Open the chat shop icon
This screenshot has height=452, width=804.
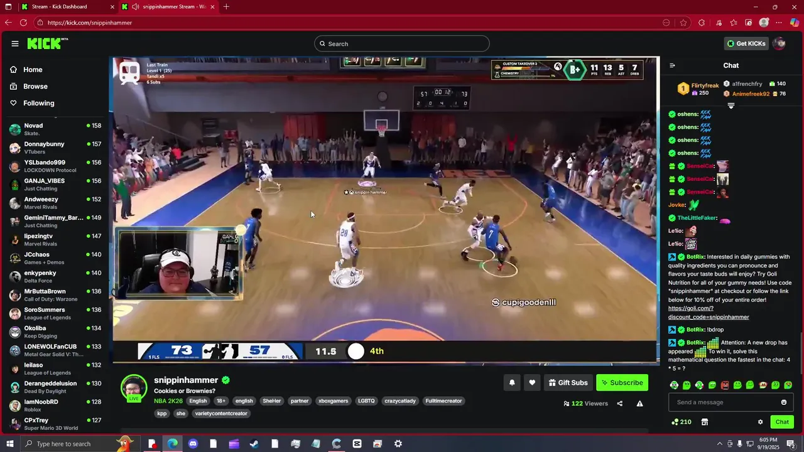(x=705, y=422)
